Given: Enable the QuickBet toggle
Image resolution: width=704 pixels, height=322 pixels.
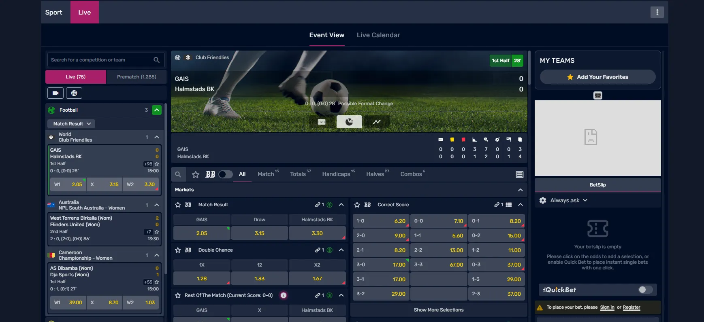Looking at the screenshot, I should click(x=646, y=290).
